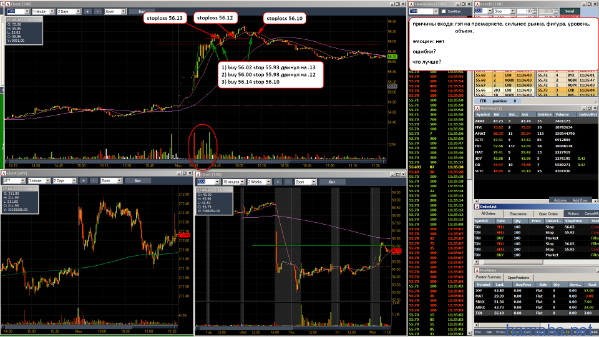Select AKRX row in WatchList

(x=537, y=121)
